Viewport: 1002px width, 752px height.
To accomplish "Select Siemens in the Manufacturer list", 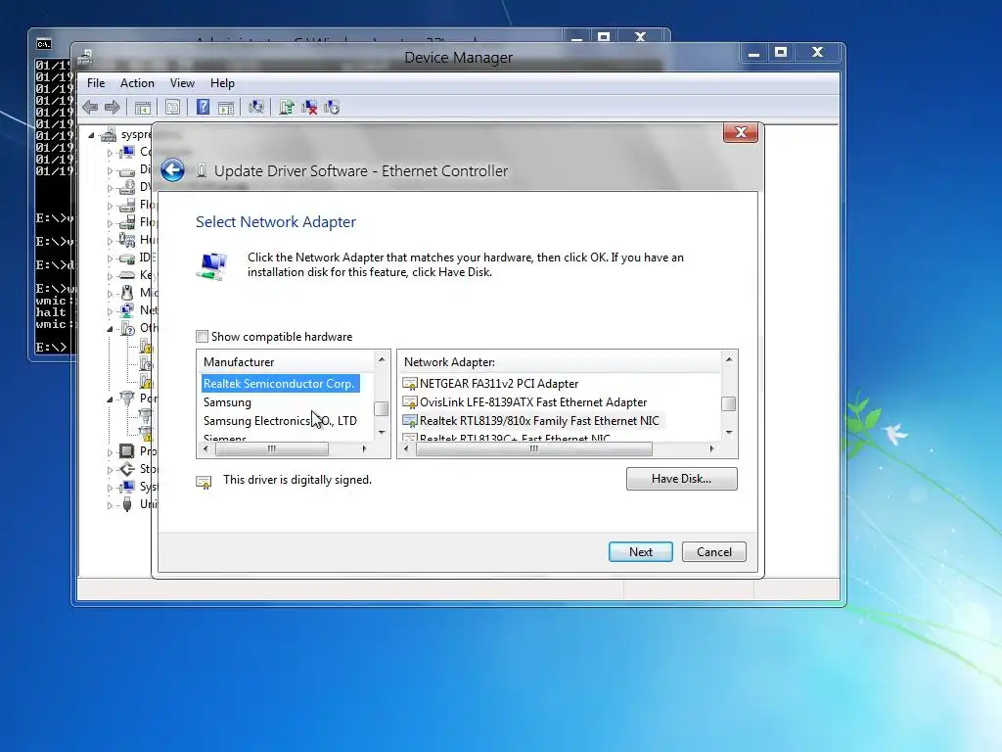I will click(224, 438).
